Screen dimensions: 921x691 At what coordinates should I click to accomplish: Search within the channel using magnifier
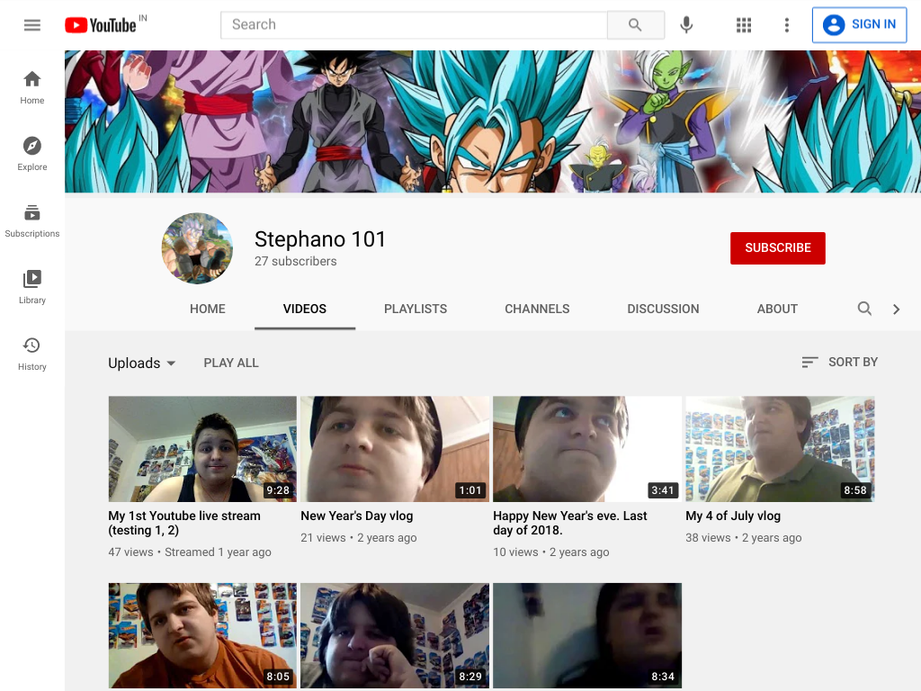point(864,309)
